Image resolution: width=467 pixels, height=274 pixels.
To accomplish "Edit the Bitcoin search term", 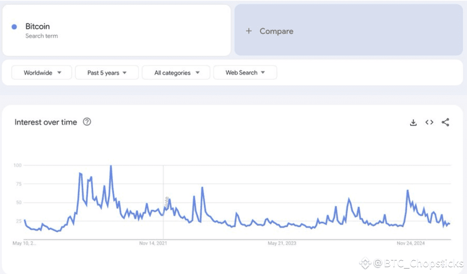I will pos(37,26).
